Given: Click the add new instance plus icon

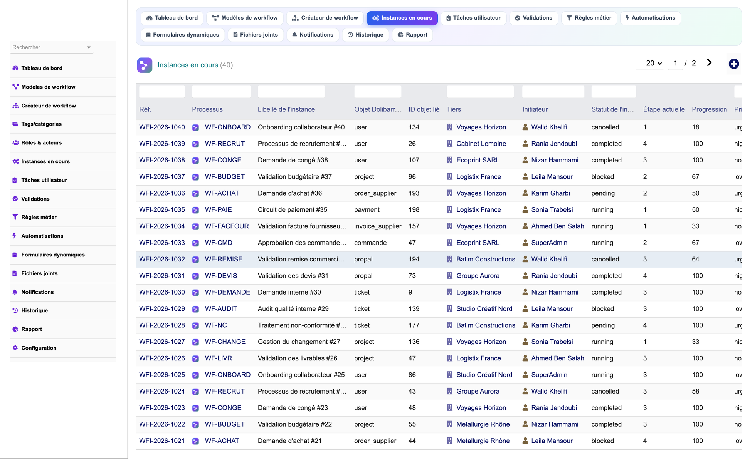Looking at the screenshot, I should tap(733, 64).
